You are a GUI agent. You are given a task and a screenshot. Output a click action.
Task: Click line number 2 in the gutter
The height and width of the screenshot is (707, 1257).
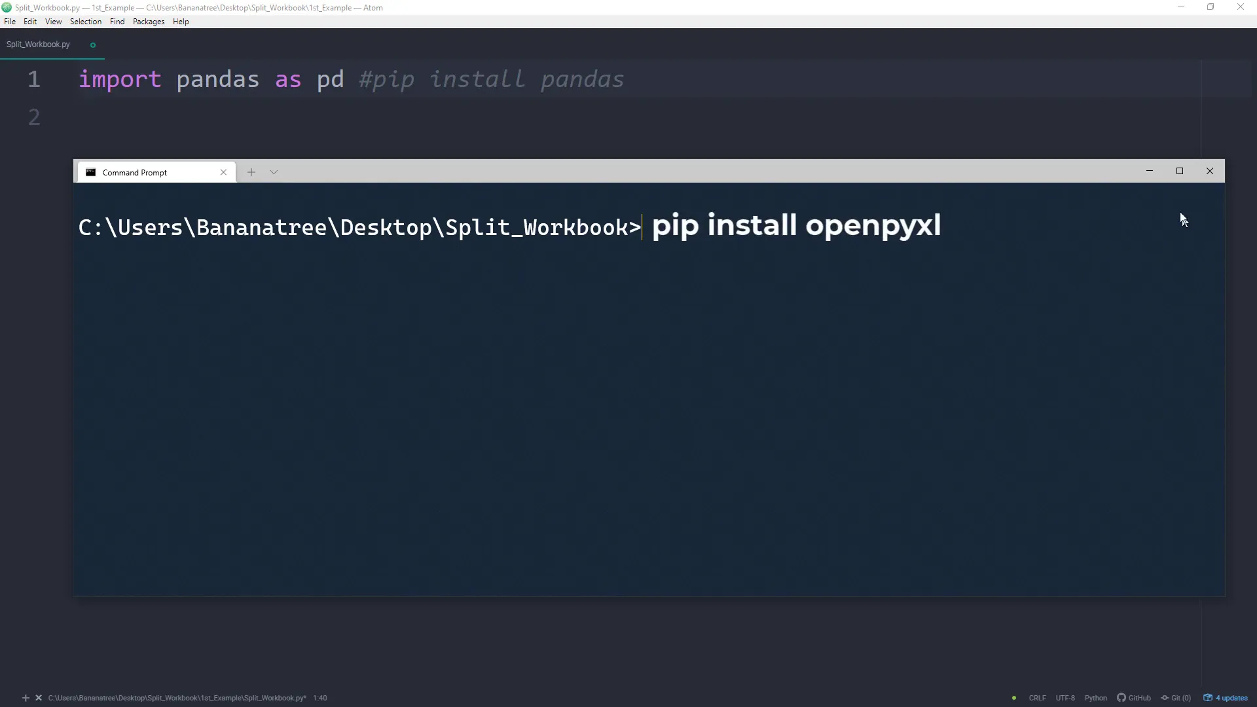point(34,117)
